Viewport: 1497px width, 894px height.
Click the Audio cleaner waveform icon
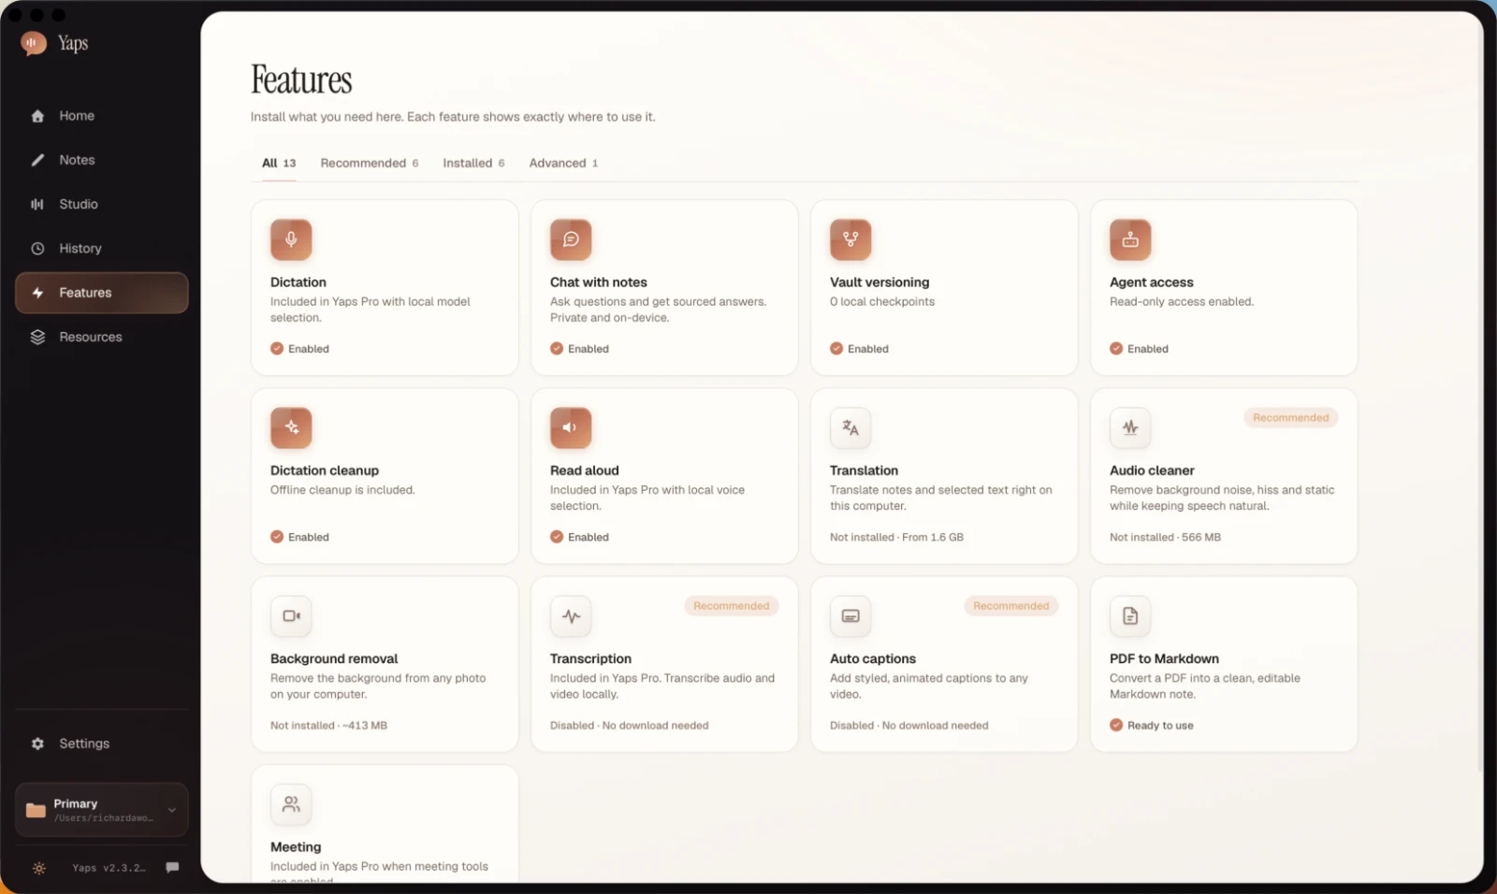point(1130,427)
